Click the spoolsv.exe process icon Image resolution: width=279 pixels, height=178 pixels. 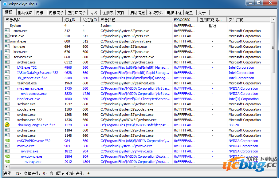[x=7, y=109]
